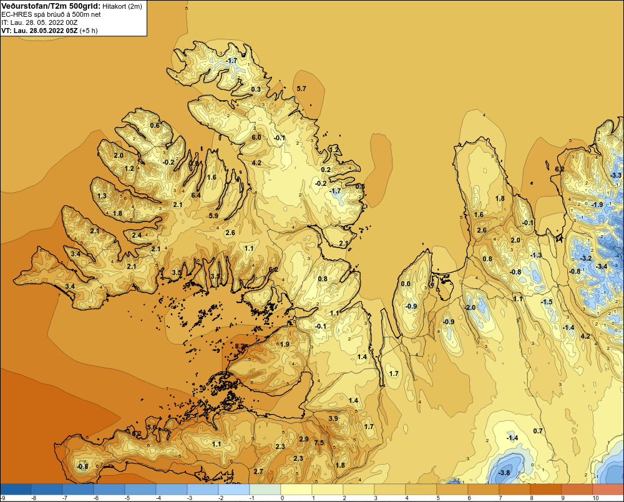This screenshot has width=624, height=502.
Task: Click the 'Hitakort (2m)' label
Action: click(122, 6)
